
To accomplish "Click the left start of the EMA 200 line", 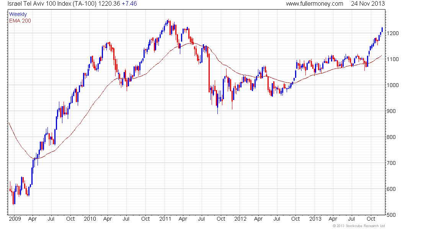I will click(10, 123).
